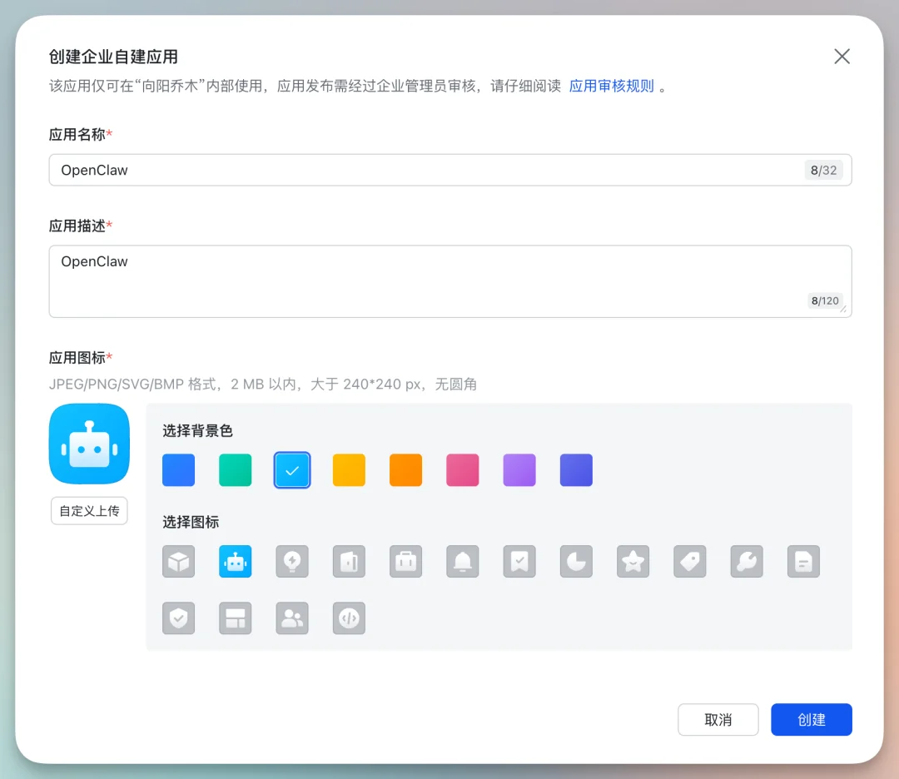The height and width of the screenshot is (779, 899).
Task: Select the wrench tool icon
Action: tap(746, 561)
